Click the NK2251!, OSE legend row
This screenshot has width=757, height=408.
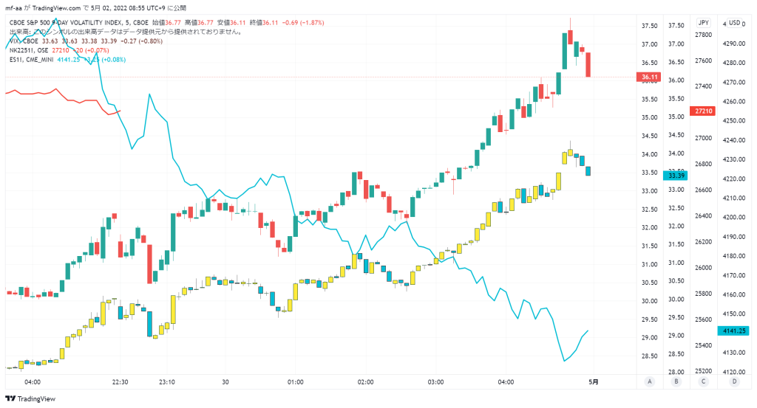tap(59, 50)
